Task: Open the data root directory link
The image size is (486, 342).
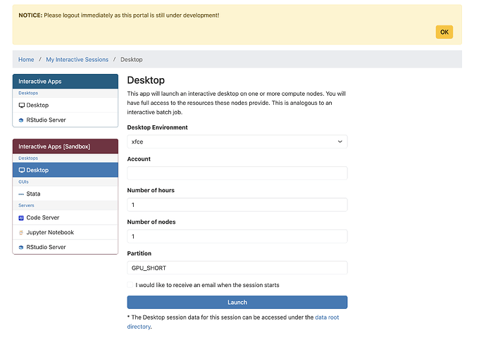Action: (233, 322)
